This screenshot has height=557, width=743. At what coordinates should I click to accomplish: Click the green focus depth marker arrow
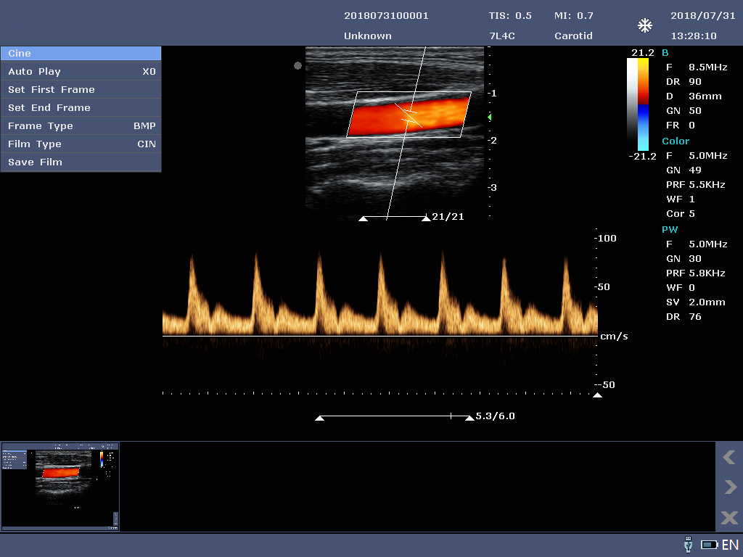[489, 117]
